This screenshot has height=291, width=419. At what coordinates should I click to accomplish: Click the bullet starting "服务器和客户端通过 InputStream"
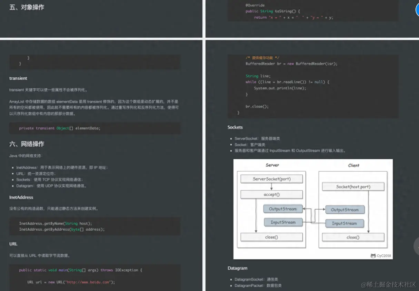pyautogui.click(x=290, y=151)
